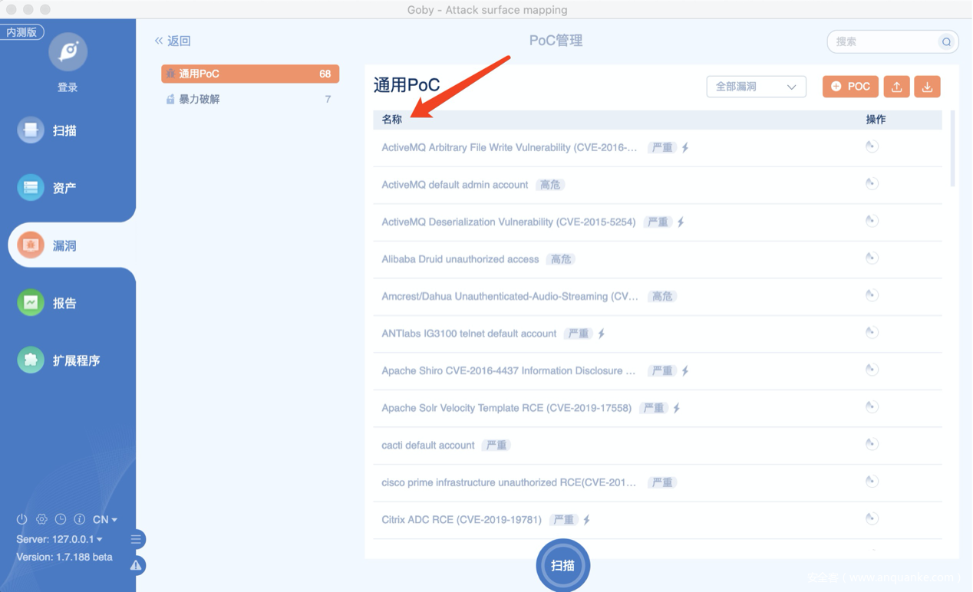Viewport: 973px width, 592px height.
Task: Click lightning icon on Citrix ADC RCE row
Action: pos(587,520)
